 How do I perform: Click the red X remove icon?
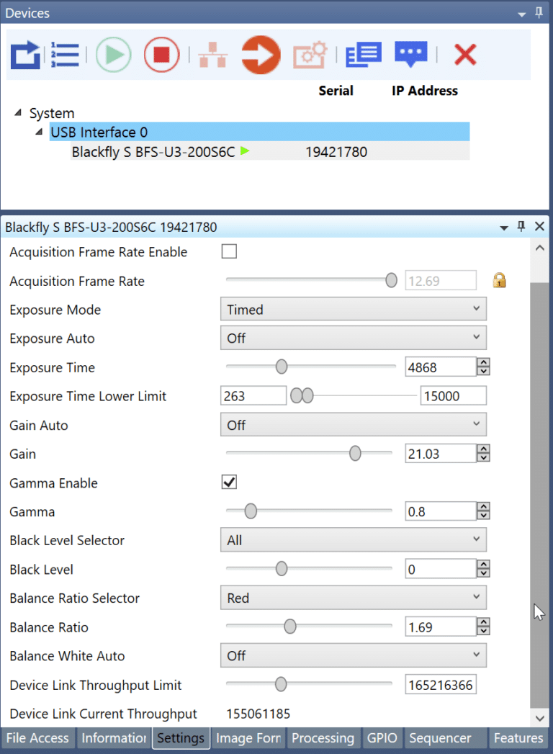click(465, 54)
